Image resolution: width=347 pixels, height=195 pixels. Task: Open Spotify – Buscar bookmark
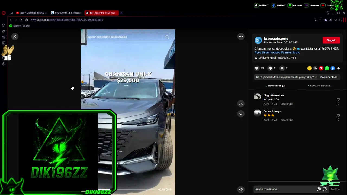click(20, 26)
